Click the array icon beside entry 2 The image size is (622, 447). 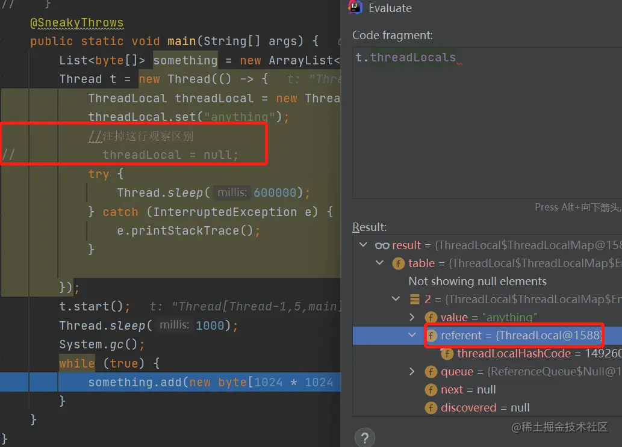click(414, 299)
